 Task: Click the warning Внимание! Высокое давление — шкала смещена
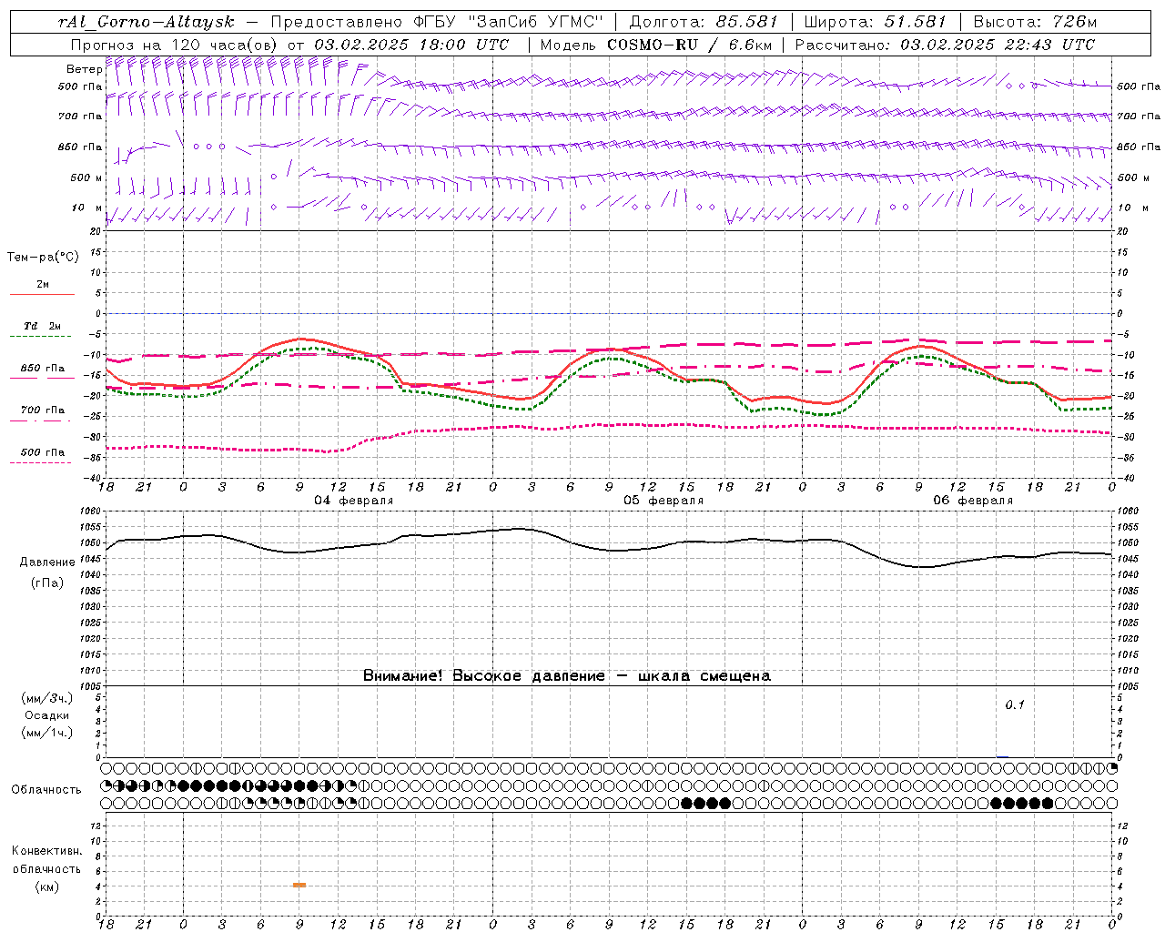pyautogui.click(x=567, y=676)
